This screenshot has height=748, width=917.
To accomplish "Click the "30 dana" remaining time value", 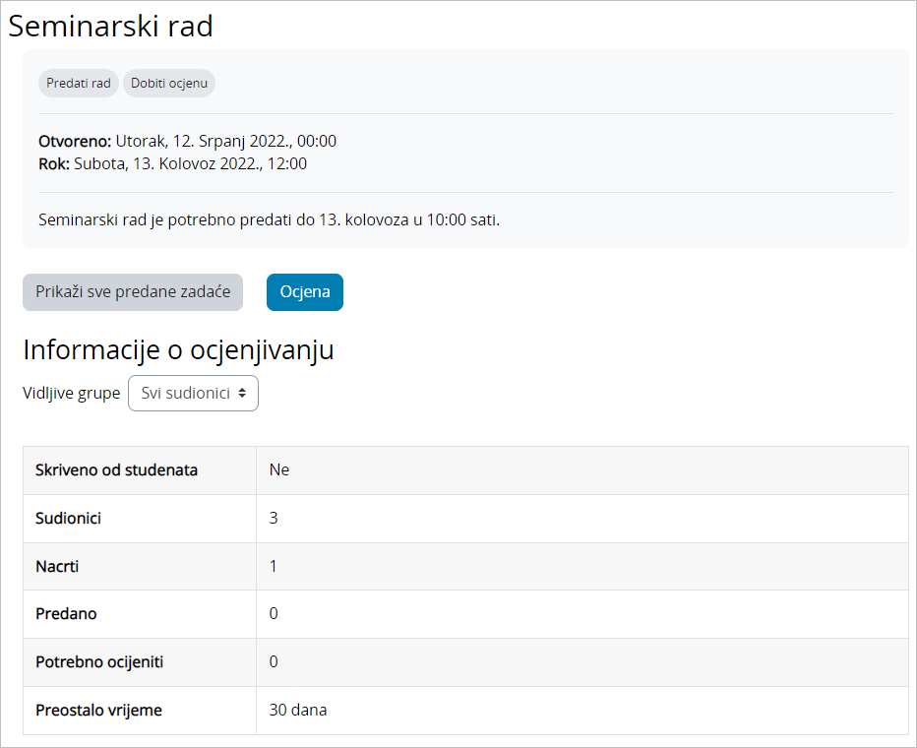I will click(x=298, y=710).
